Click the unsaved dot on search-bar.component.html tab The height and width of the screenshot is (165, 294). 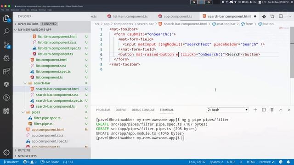tap(255, 16)
